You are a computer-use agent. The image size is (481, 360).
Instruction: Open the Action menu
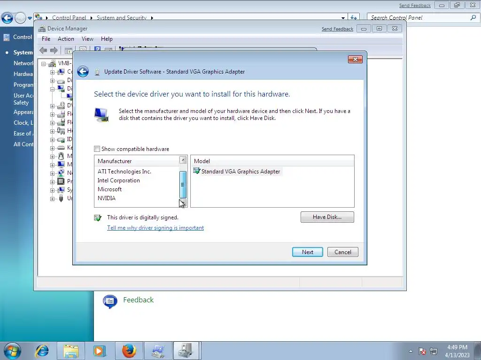[66, 39]
